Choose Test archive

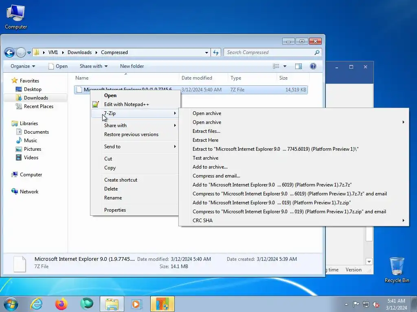(x=294, y=158)
